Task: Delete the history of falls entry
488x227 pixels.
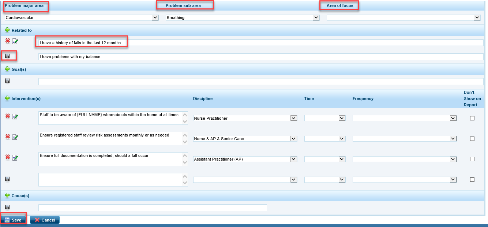Action: (x=7, y=41)
